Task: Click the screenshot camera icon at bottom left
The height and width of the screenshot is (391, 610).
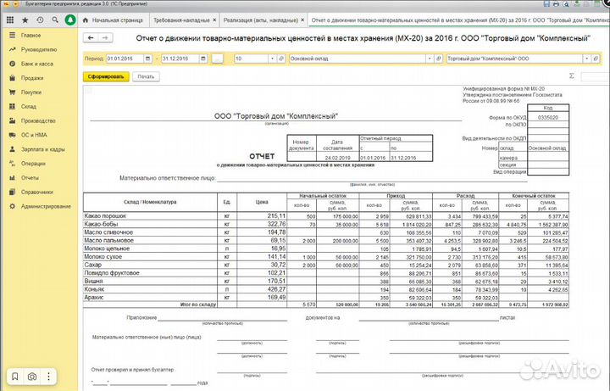Action: pos(32,376)
